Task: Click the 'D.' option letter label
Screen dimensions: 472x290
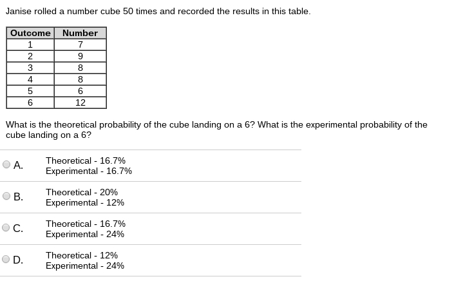Action: click(x=18, y=260)
